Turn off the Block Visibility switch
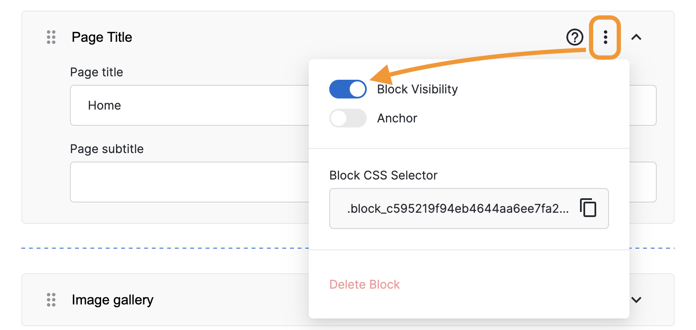 pos(348,89)
